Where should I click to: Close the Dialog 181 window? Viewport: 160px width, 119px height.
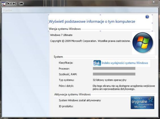point(154,2)
